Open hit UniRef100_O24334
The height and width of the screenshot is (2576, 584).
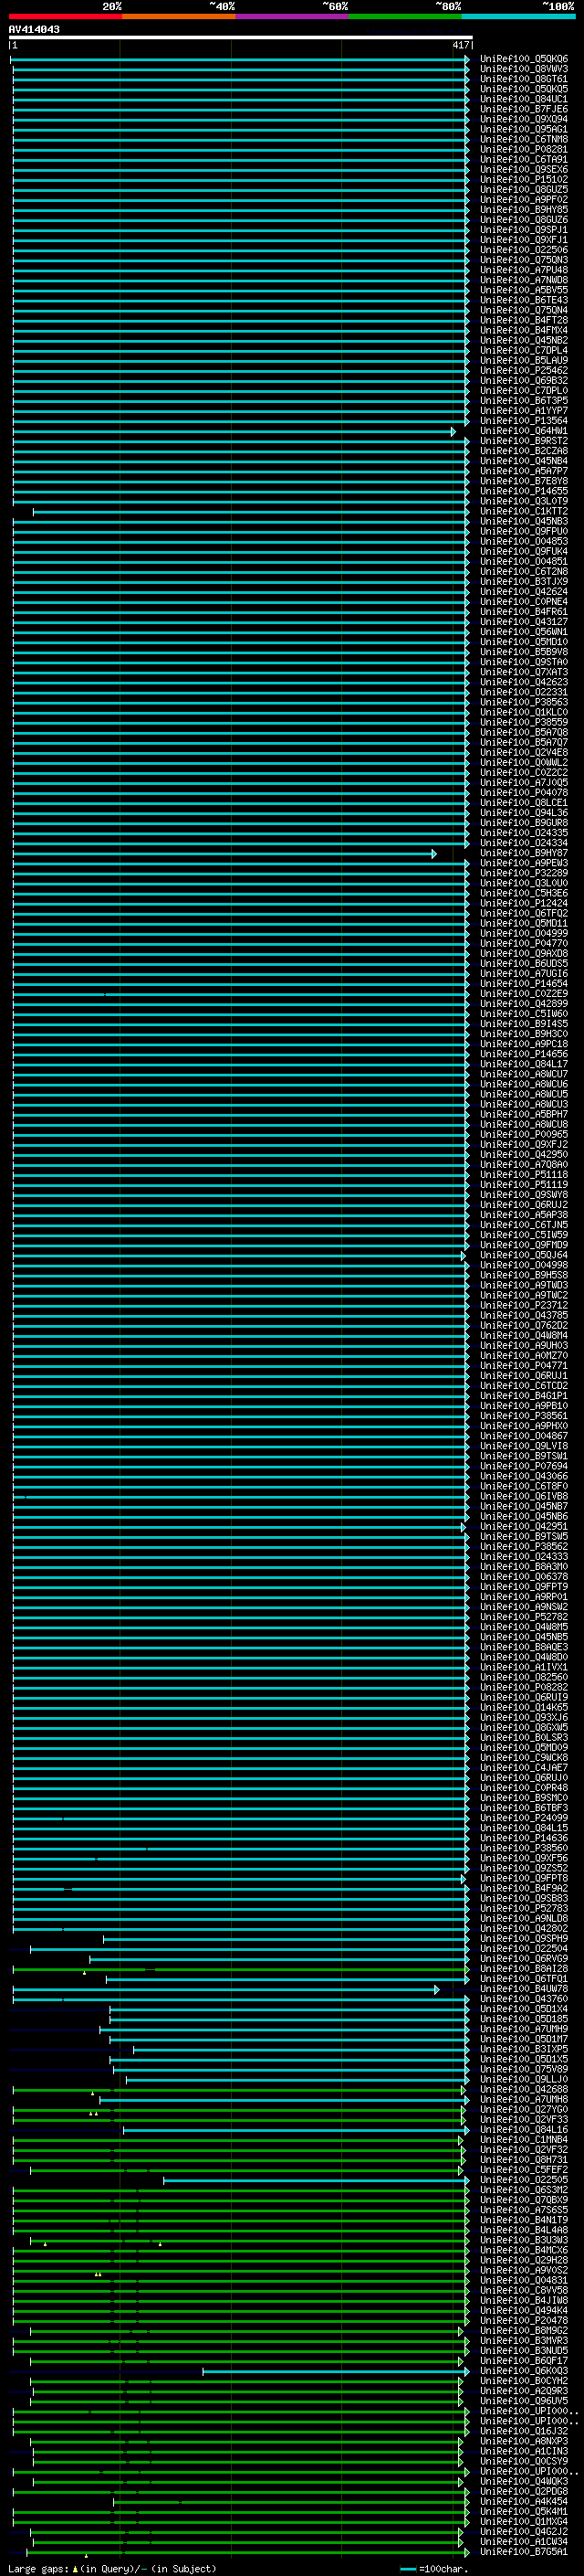coord(523,843)
